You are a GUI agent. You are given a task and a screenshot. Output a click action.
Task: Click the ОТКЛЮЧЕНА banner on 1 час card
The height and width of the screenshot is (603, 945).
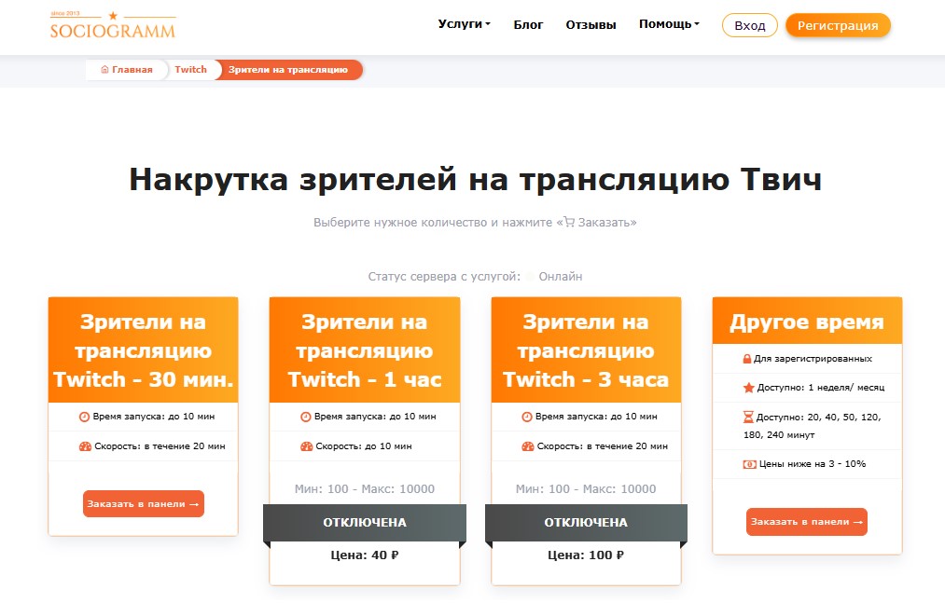point(365,522)
